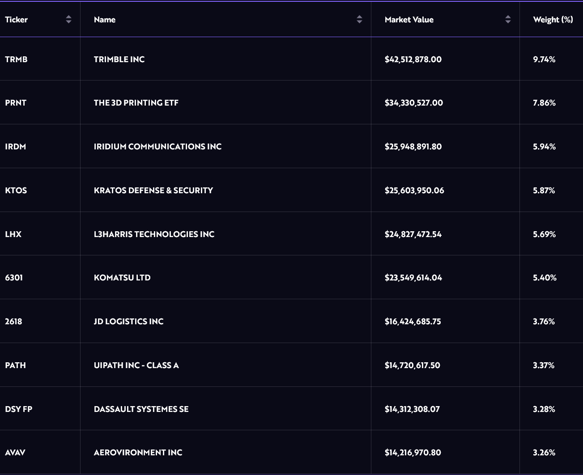This screenshot has width=583, height=475.
Task: Select UIPATH INC - CLASS A name
Action: point(136,365)
